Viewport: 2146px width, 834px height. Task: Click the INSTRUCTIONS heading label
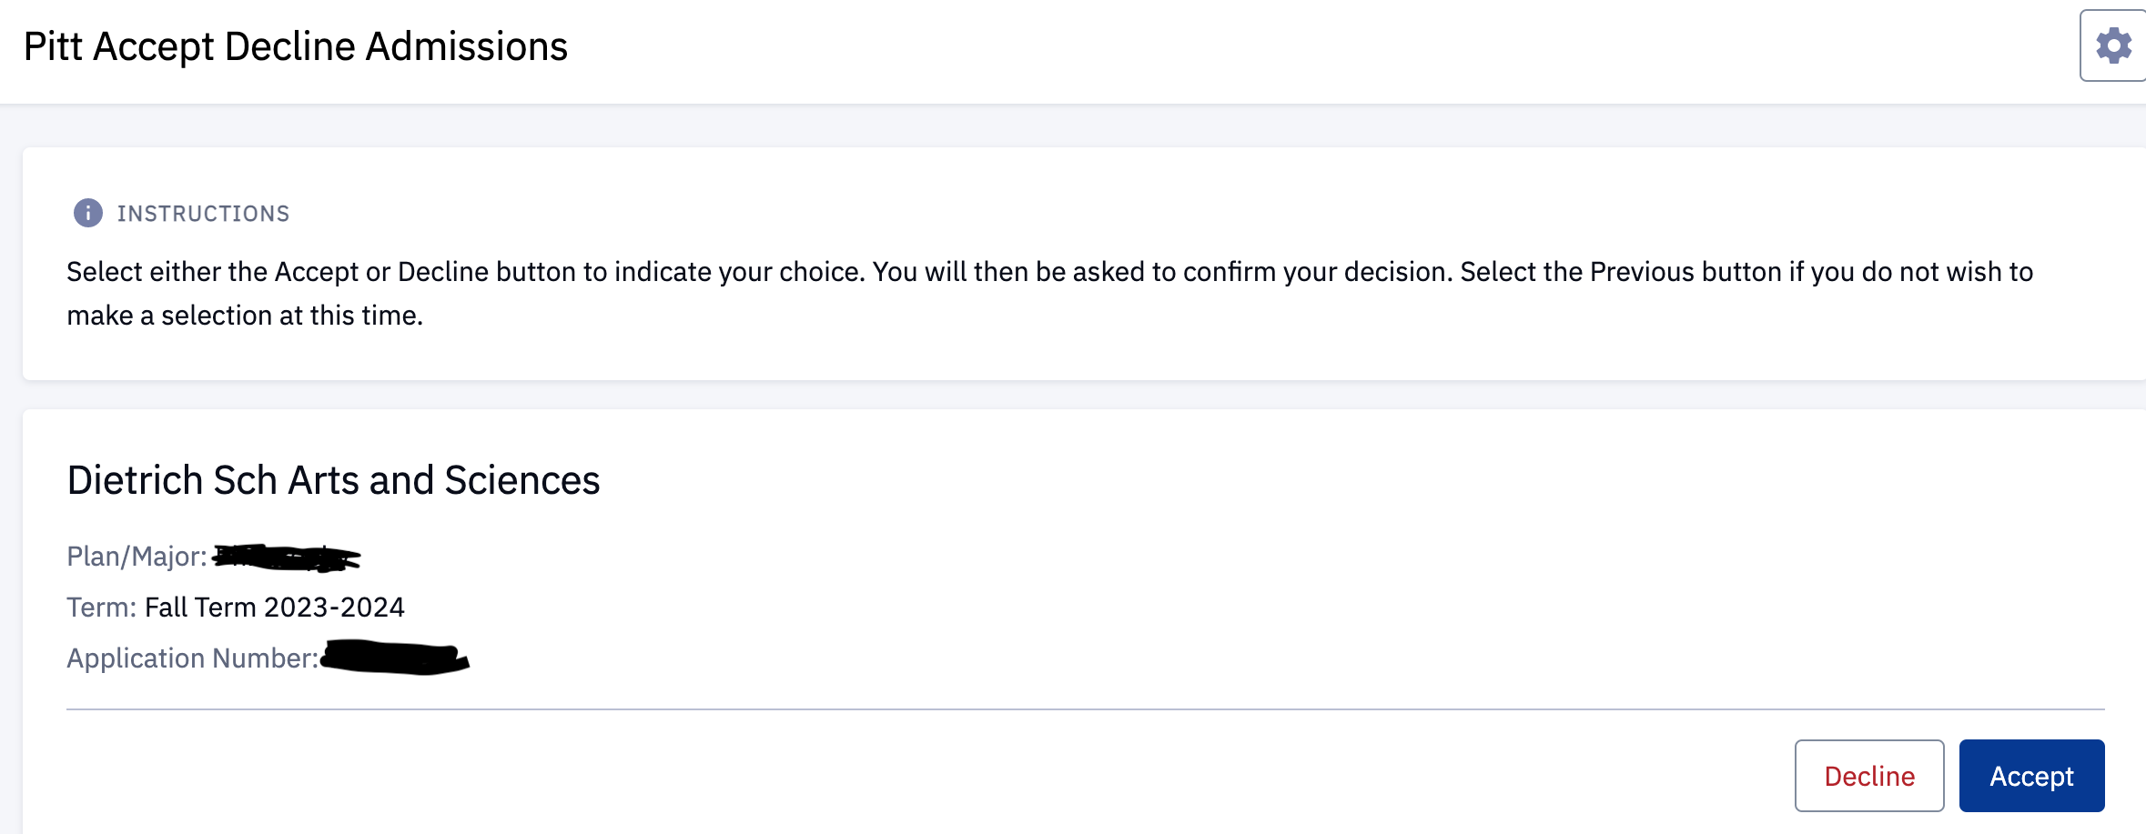203,214
